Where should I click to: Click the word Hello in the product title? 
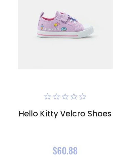[28, 114]
